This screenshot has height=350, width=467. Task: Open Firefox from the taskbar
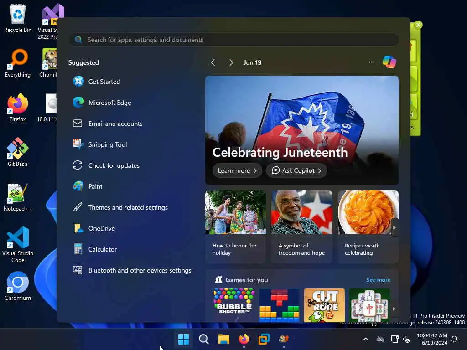tap(244, 339)
